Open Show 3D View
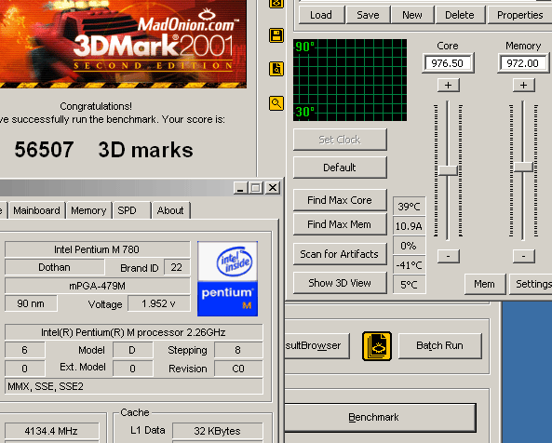Screen dimensions: 552x443 [340, 283]
